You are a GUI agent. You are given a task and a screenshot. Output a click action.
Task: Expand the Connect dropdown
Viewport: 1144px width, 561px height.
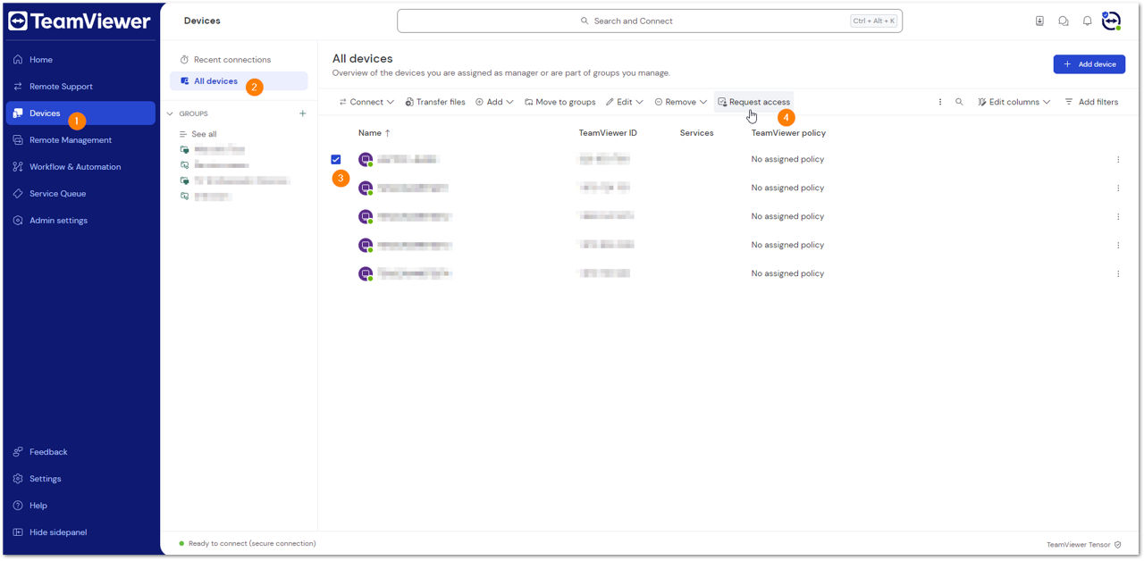[x=366, y=102]
